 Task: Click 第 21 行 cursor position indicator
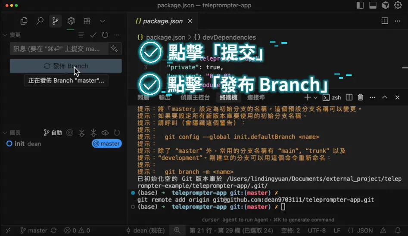point(231,230)
